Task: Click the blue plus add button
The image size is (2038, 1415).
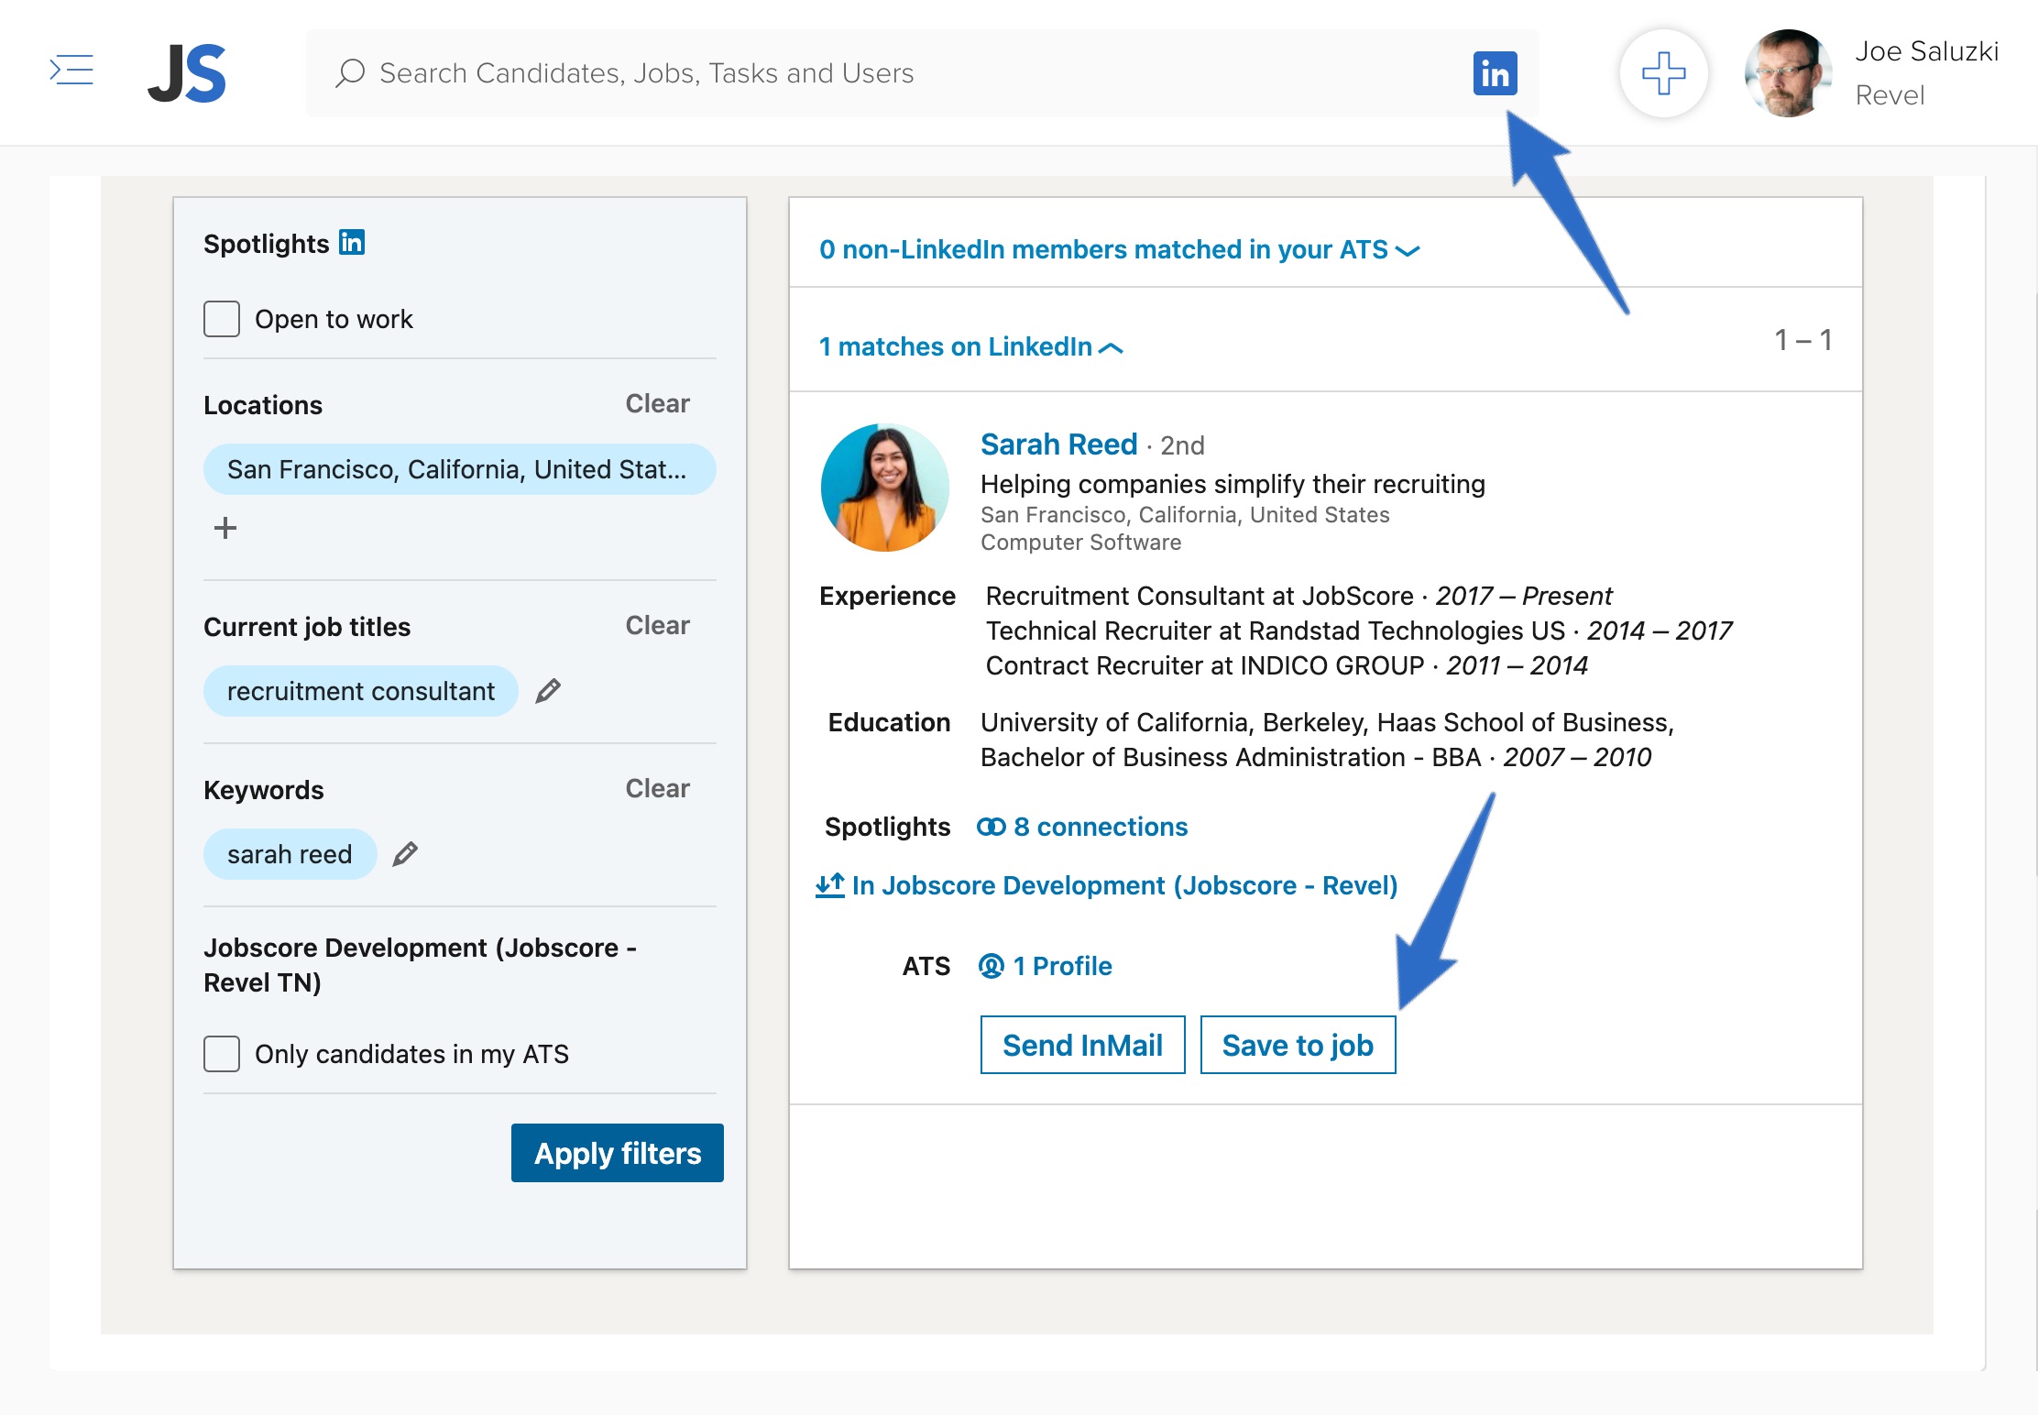Action: (1663, 73)
